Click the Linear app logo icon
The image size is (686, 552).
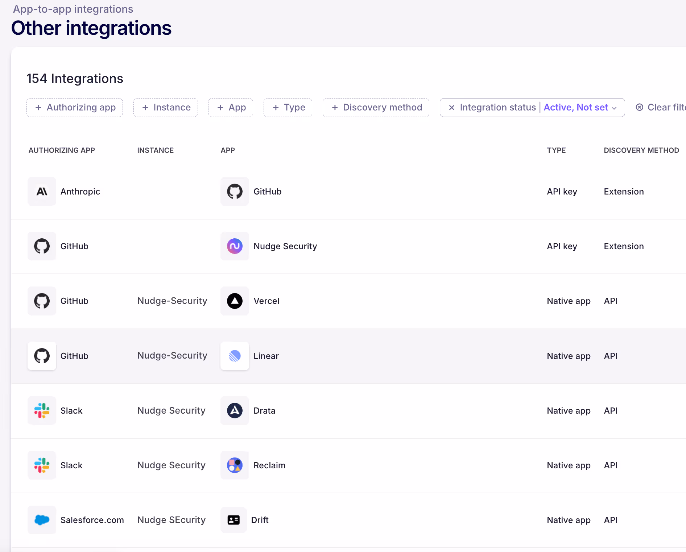tap(235, 356)
